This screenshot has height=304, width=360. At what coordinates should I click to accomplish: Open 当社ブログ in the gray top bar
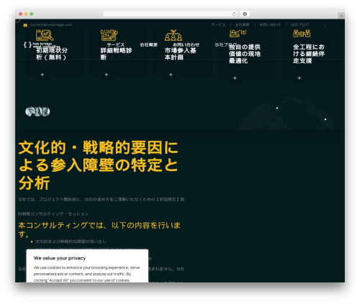300,24
